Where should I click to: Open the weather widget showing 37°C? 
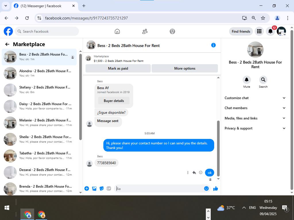click(226, 208)
